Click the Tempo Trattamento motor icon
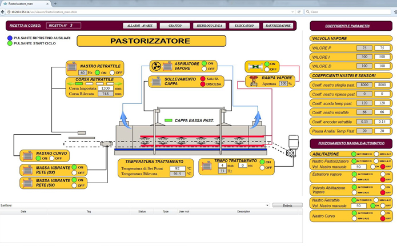 (207, 166)
